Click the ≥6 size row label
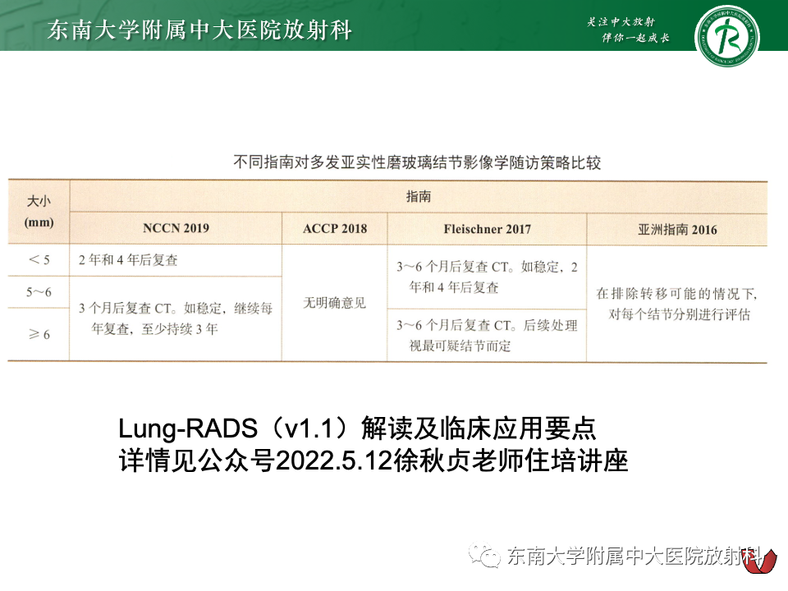 [39, 334]
